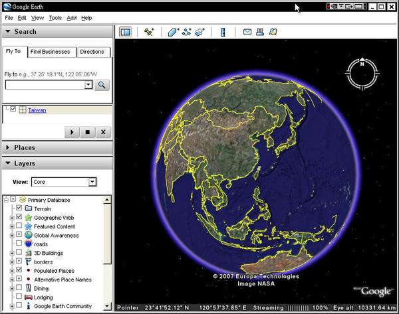Click the Geographic Web star icon
This screenshot has height=314, width=399.
[28, 218]
